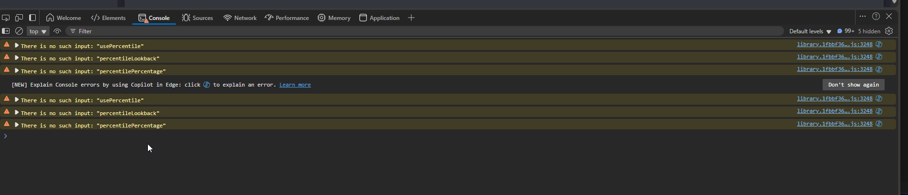The height and width of the screenshot is (195, 908).
Task: Click the Don't show again button
Action: click(854, 85)
